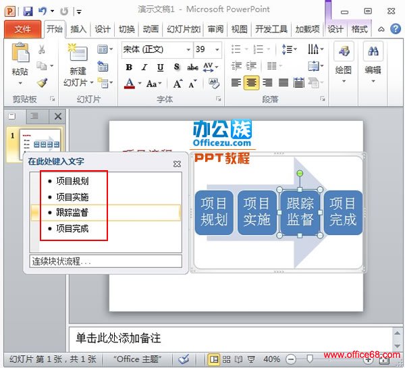Toggle Strikethrough formatting
The height and width of the screenshot is (368, 405).
(x=192, y=68)
